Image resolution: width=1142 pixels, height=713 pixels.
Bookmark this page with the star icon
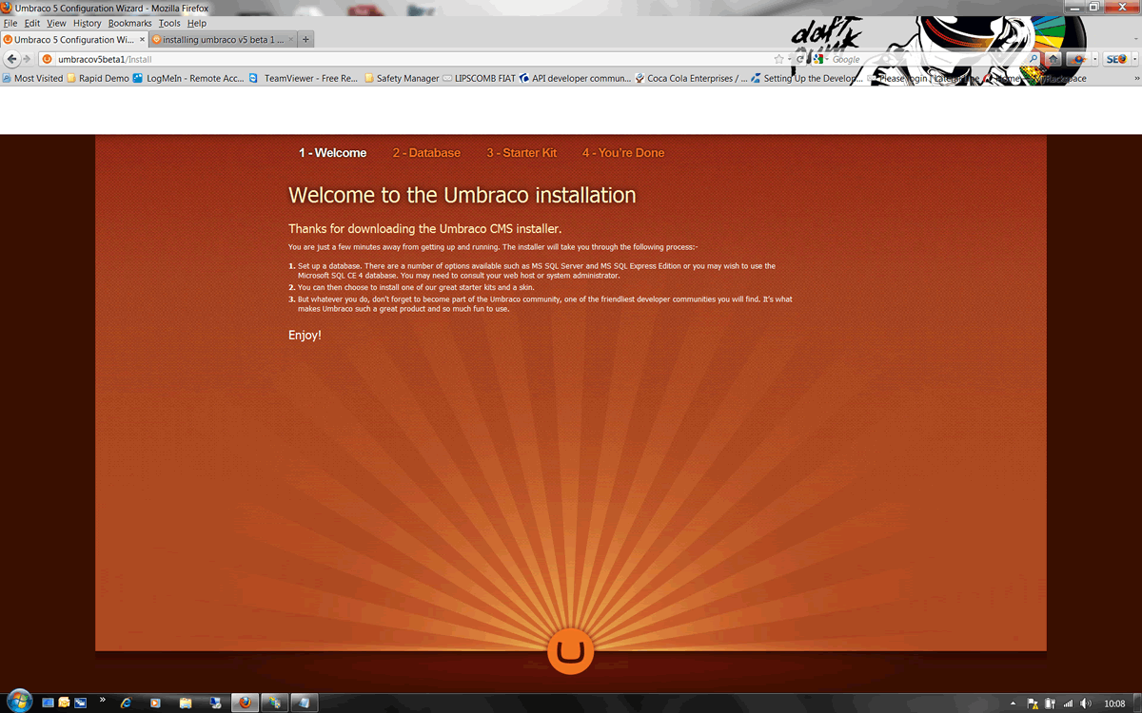click(779, 59)
